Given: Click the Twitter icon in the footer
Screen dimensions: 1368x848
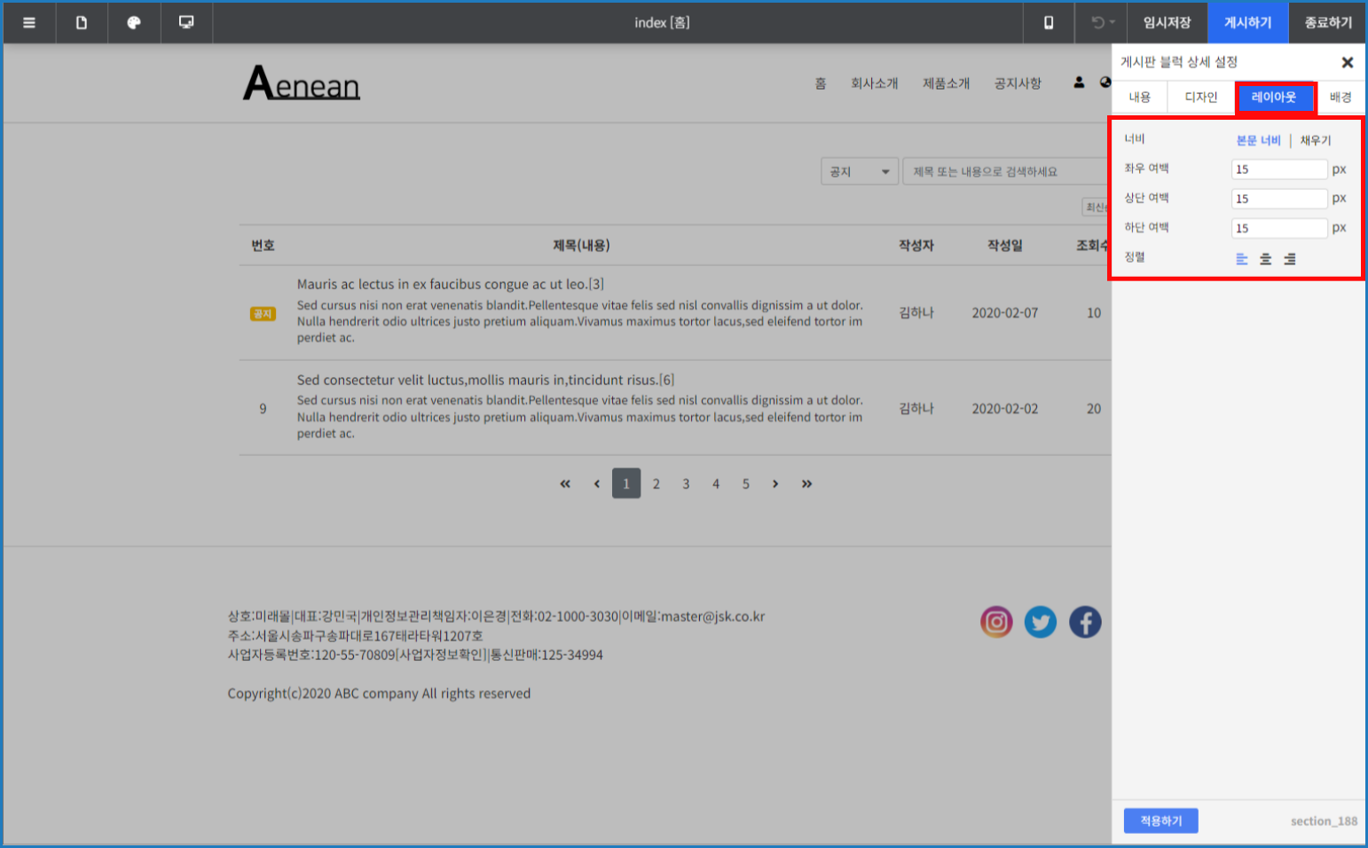Looking at the screenshot, I should point(1041,622).
